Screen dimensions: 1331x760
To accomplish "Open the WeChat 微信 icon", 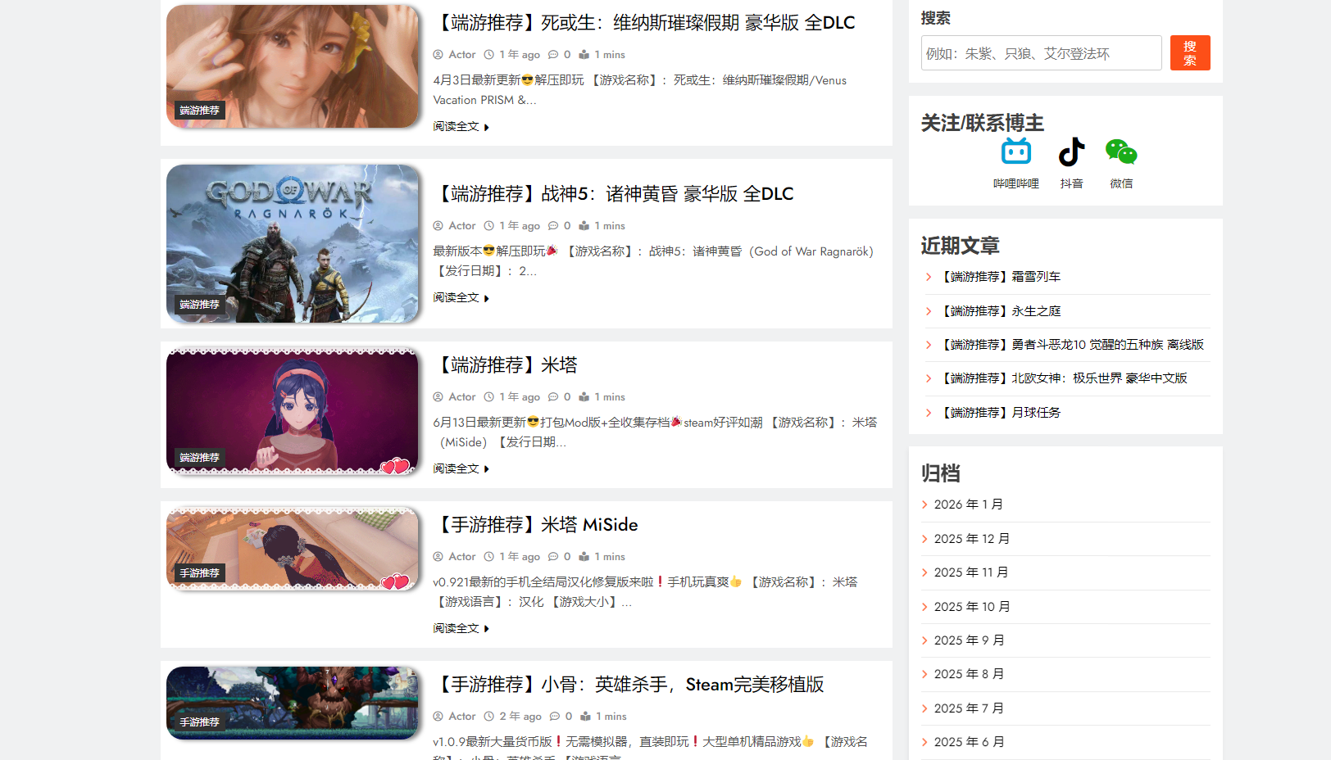I will [1121, 152].
